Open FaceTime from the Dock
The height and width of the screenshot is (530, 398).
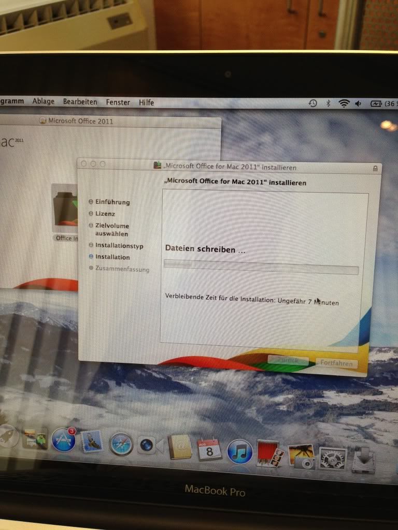pos(151,445)
